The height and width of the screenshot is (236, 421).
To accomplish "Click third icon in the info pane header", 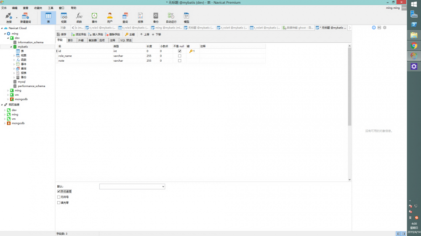I will point(385,28).
